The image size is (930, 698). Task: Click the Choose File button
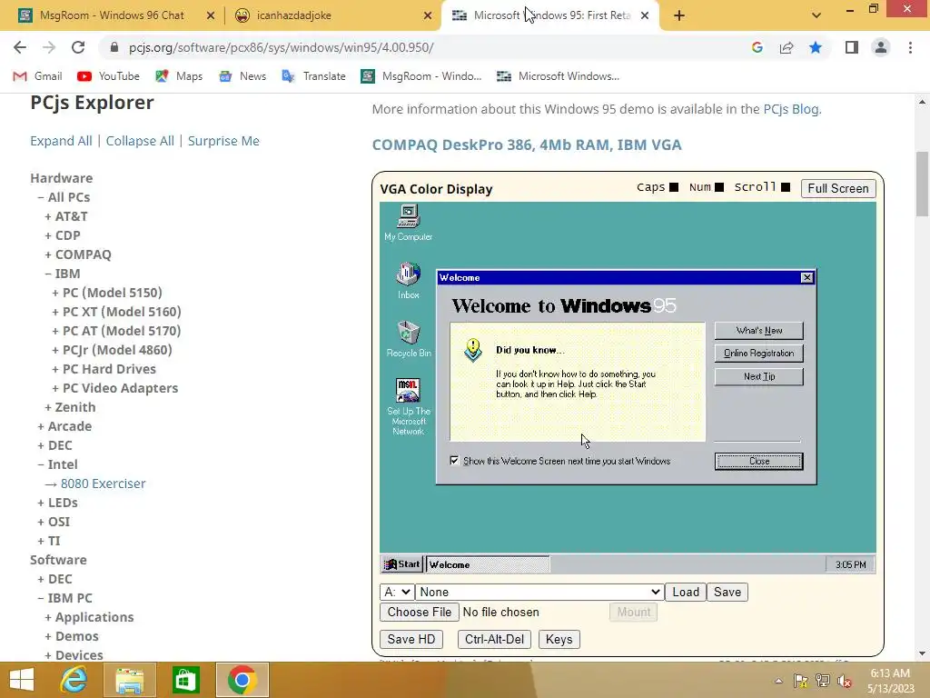tap(420, 612)
